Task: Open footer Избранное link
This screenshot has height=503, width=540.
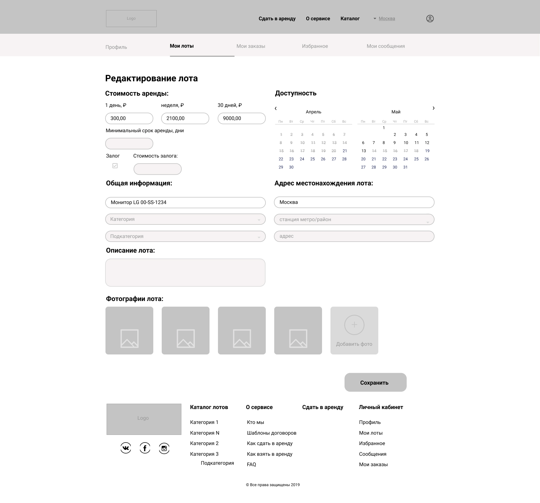Action: click(372, 443)
